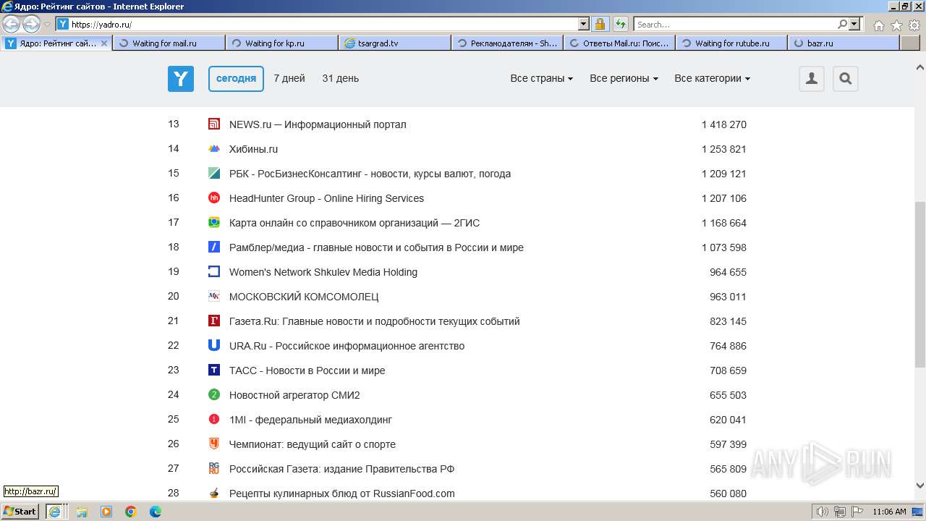The height and width of the screenshot is (521, 926).
Task: Open the Favorites star icon
Action: tap(896, 25)
